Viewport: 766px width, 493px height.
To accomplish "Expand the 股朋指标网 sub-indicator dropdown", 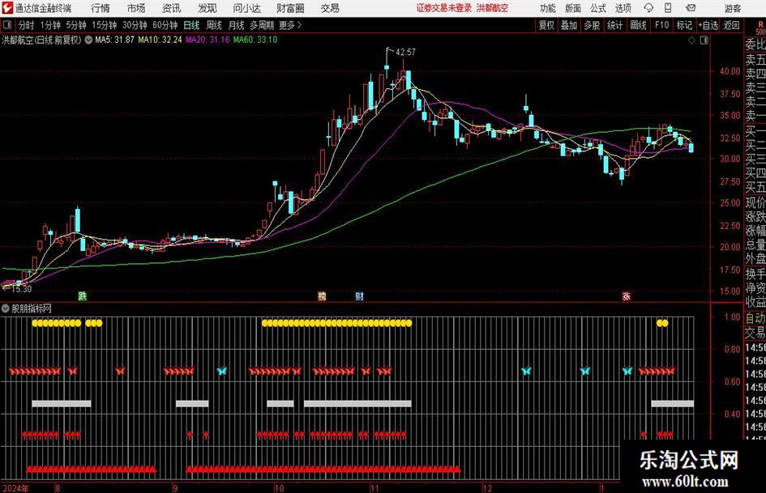I will (6, 308).
